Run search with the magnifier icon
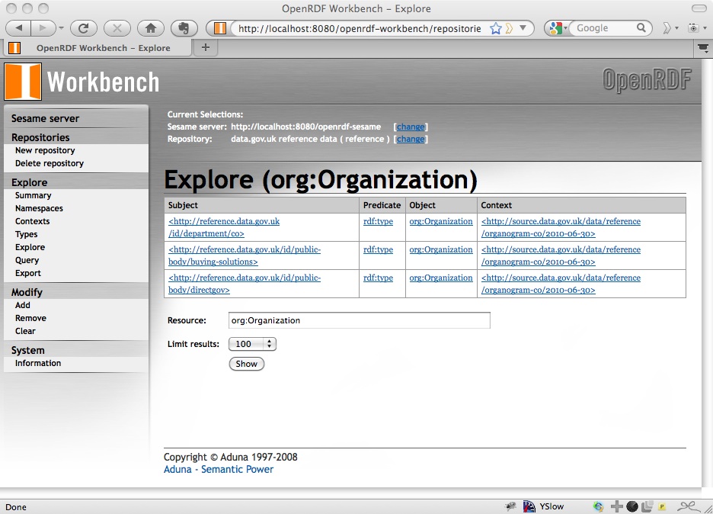 pyautogui.click(x=641, y=28)
